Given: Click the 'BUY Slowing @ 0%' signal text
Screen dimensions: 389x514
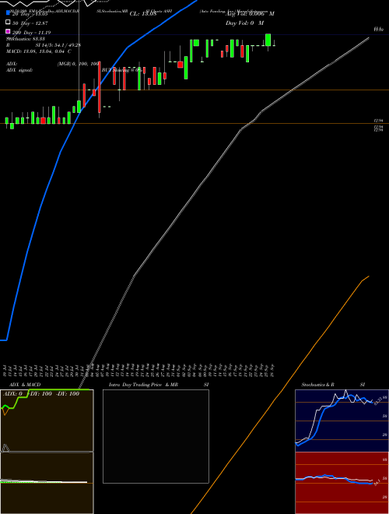Looking at the screenshot, I should (122, 70).
